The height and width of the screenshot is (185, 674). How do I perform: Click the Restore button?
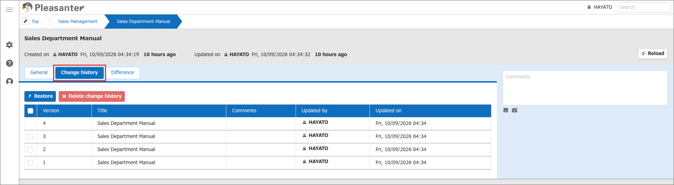40,96
